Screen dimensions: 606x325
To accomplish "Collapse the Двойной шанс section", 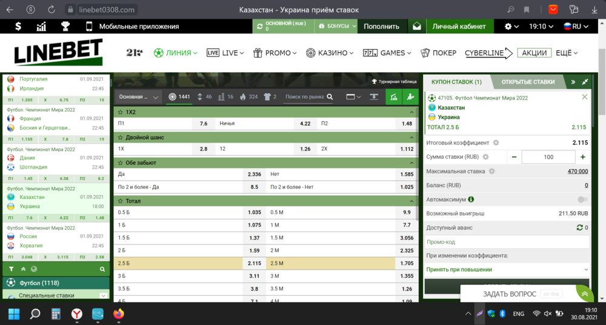I will coord(411,138).
